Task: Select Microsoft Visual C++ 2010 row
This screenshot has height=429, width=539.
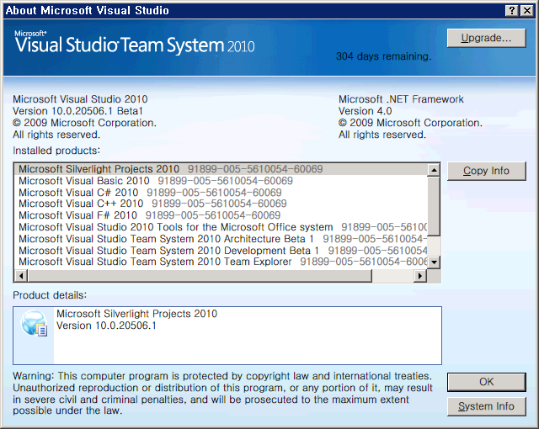Action: [221, 204]
